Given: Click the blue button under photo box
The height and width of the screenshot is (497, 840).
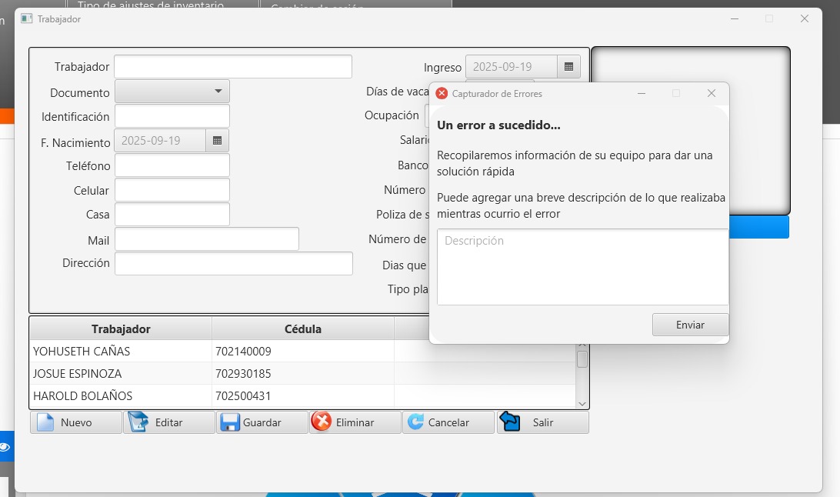Looking at the screenshot, I should (758, 227).
